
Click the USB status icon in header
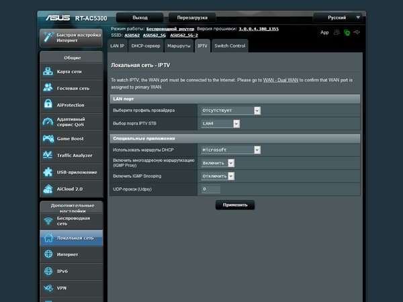[357, 32]
